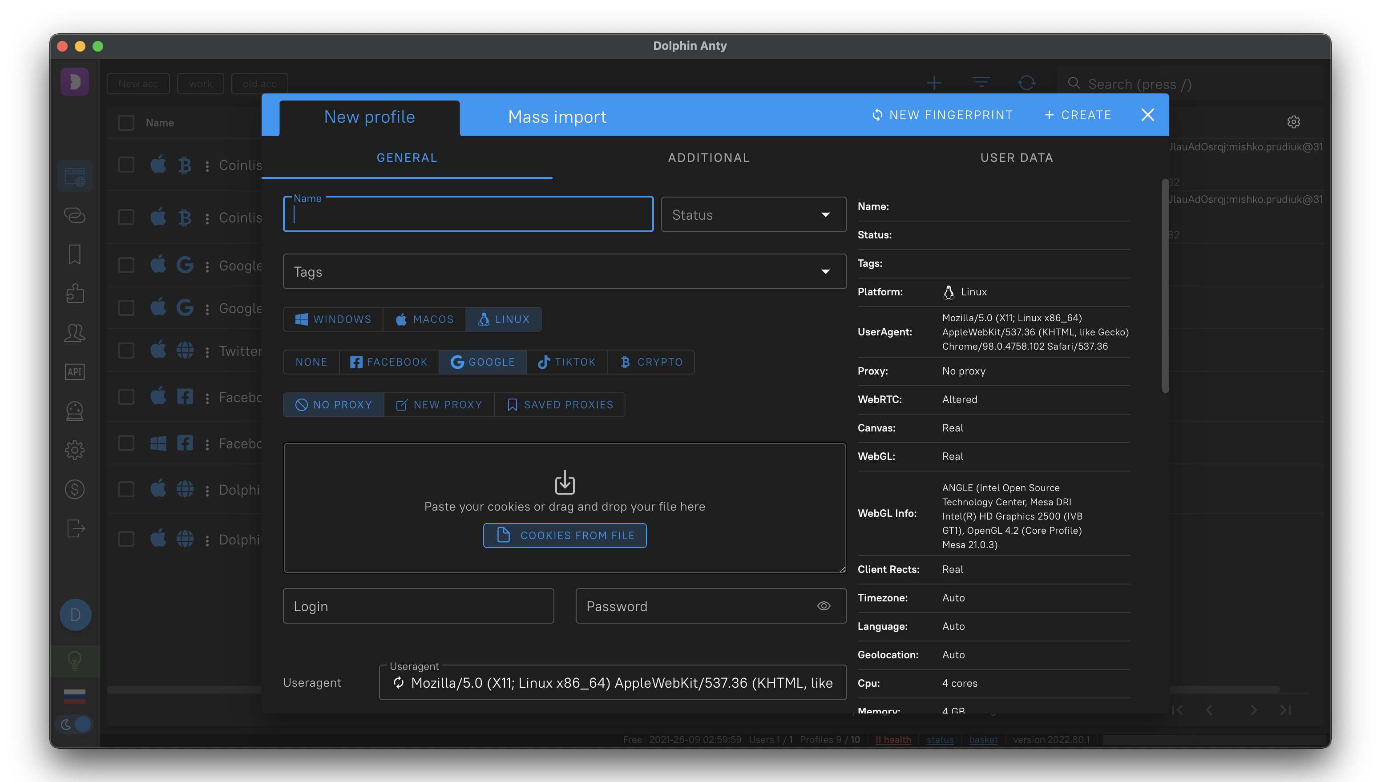Open the Settings gear icon in sidebar
The width and height of the screenshot is (1381, 782).
(x=75, y=450)
